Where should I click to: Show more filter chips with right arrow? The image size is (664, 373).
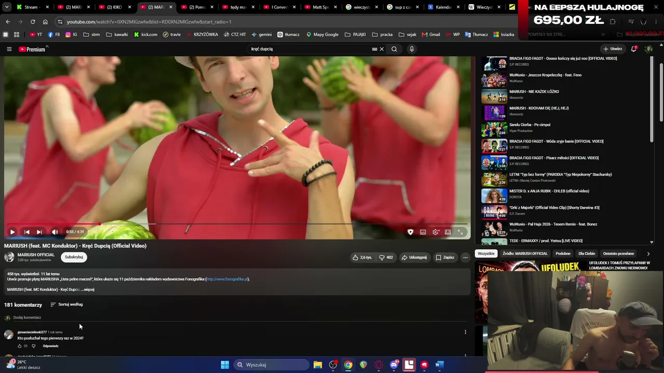(x=648, y=254)
